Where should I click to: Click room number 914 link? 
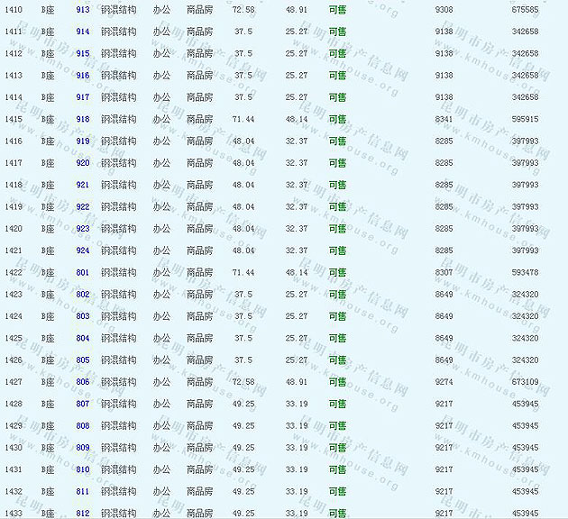pos(83,32)
